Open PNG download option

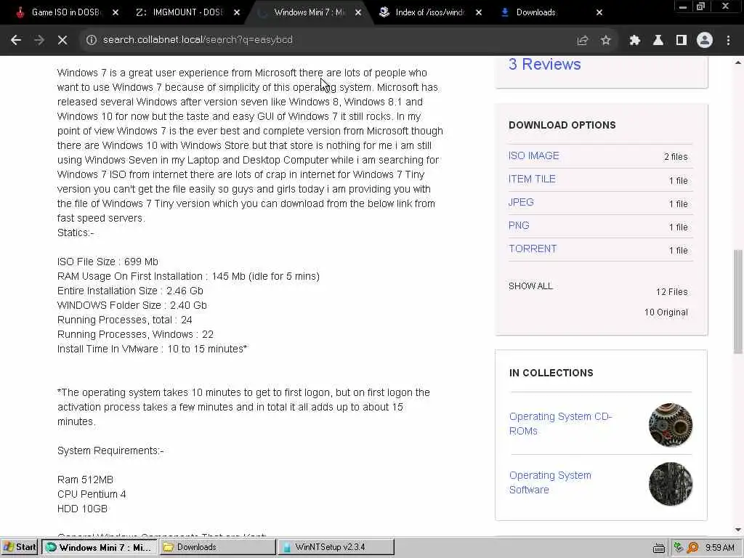tap(519, 225)
